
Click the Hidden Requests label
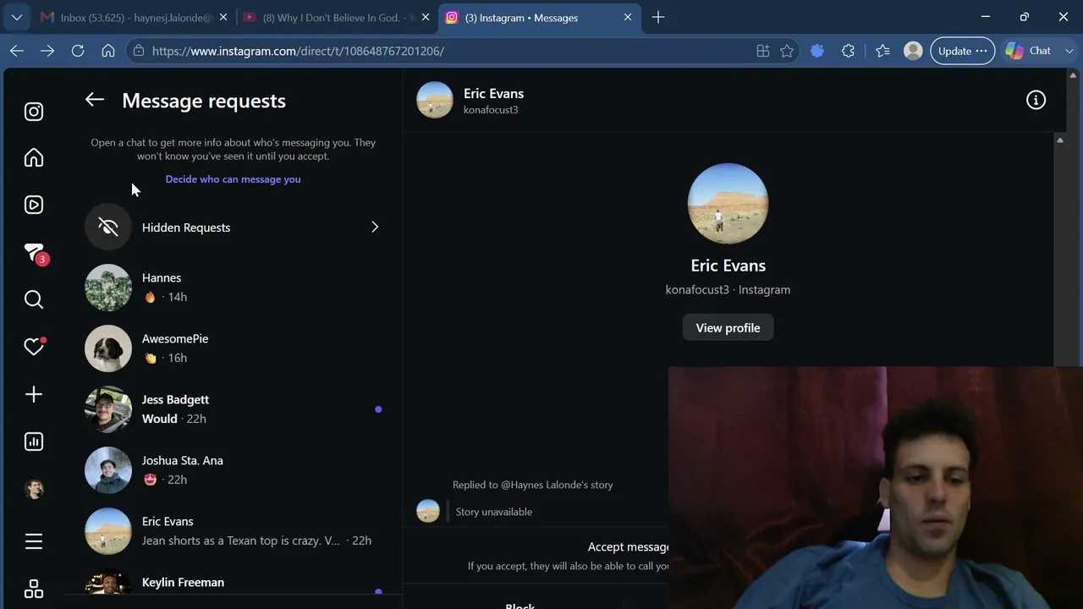[x=186, y=228]
